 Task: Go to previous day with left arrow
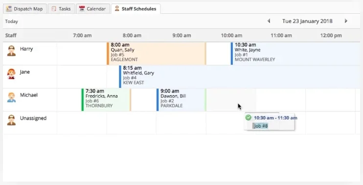(x=269, y=21)
